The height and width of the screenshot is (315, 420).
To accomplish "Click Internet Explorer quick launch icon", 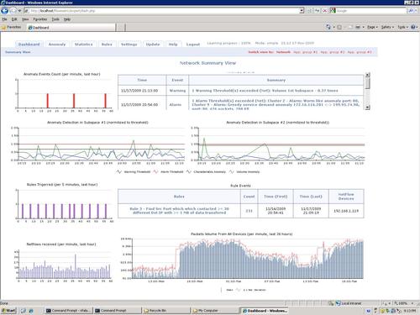I will (31, 311).
